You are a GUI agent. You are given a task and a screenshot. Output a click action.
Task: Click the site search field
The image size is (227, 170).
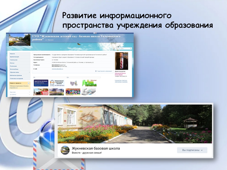[x=122, y=49]
